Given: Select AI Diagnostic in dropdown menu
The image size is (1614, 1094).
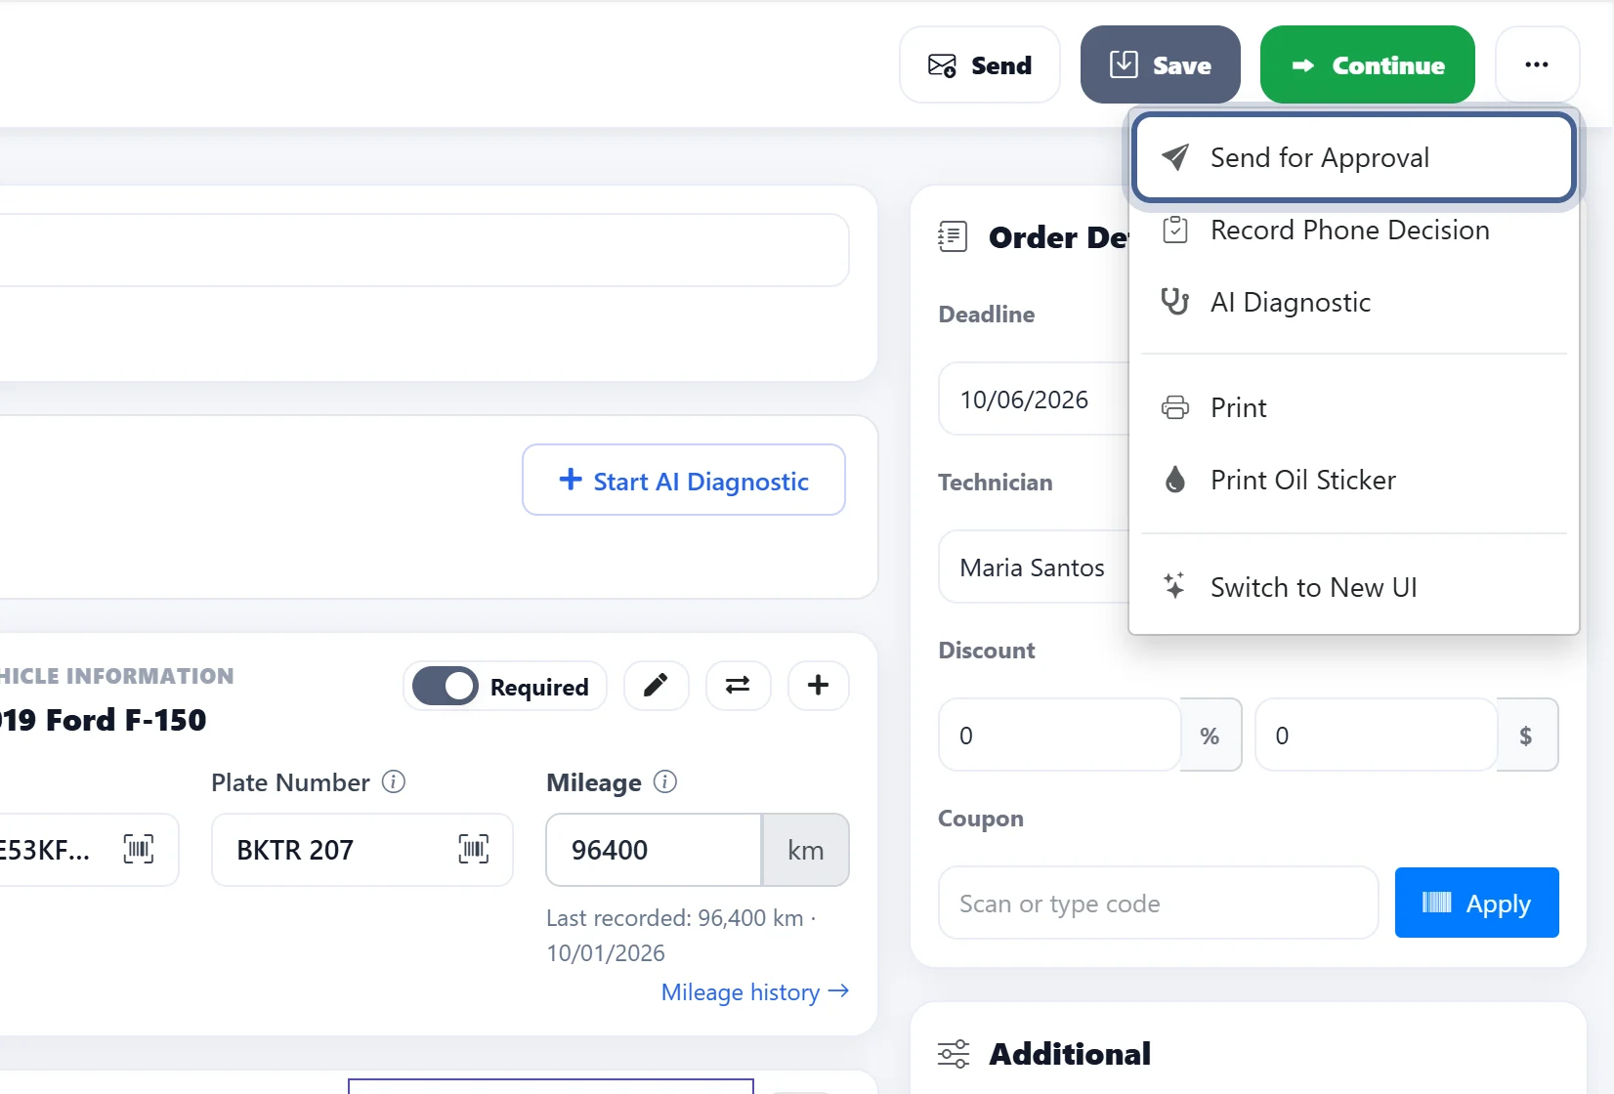Looking at the screenshot, I should pos(1353,302).
